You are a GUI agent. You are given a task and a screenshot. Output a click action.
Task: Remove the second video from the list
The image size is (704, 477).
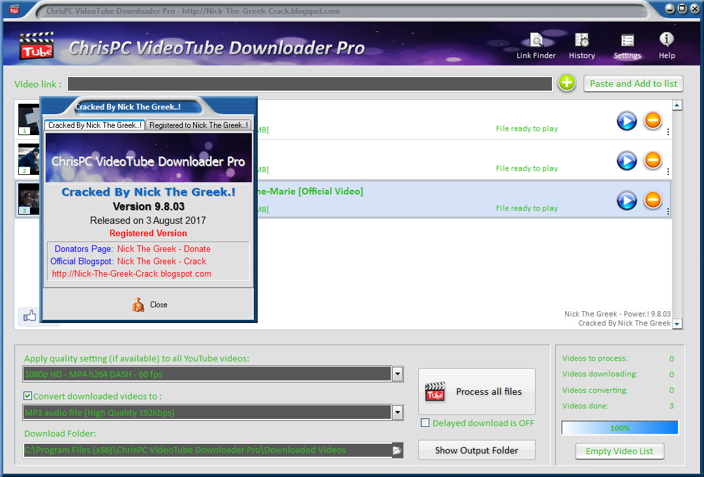[x=653, y=160]
